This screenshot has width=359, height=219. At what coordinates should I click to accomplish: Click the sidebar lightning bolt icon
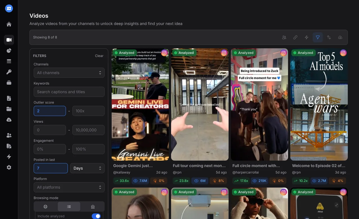click(9, 157)
